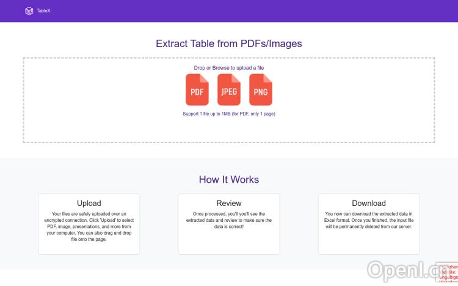Click the Review card description text

tap(229, 220)
